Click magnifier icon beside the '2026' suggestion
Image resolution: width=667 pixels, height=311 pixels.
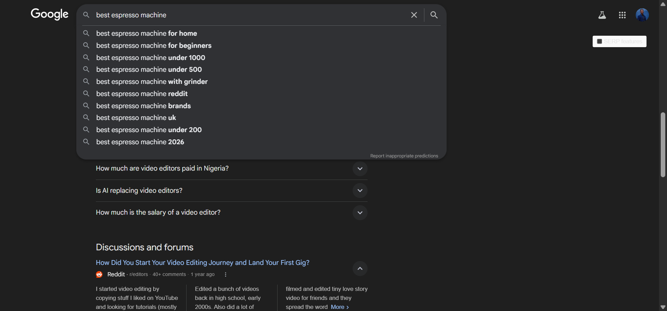pyautogui.click(x=86, y=142)
